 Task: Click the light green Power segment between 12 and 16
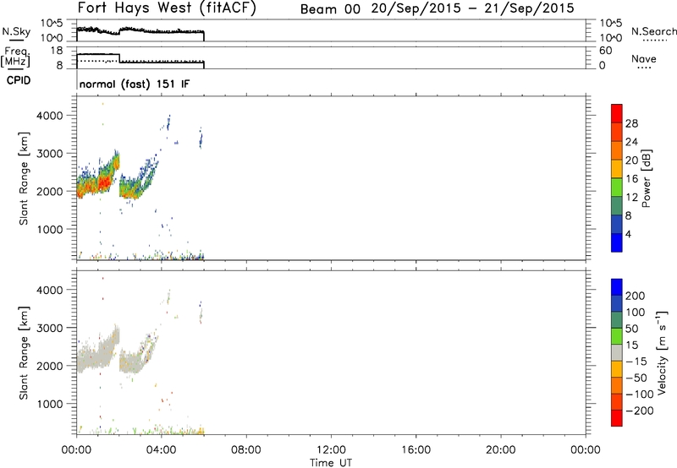[x=617, y=187]
